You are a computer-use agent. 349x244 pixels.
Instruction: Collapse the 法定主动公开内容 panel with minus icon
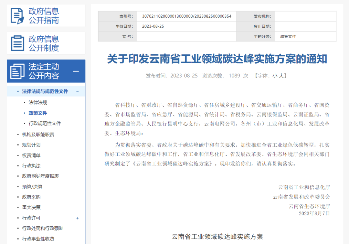[76, 71]
